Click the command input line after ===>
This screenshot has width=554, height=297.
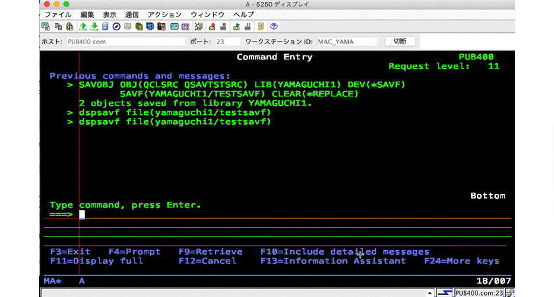point(295,214)
